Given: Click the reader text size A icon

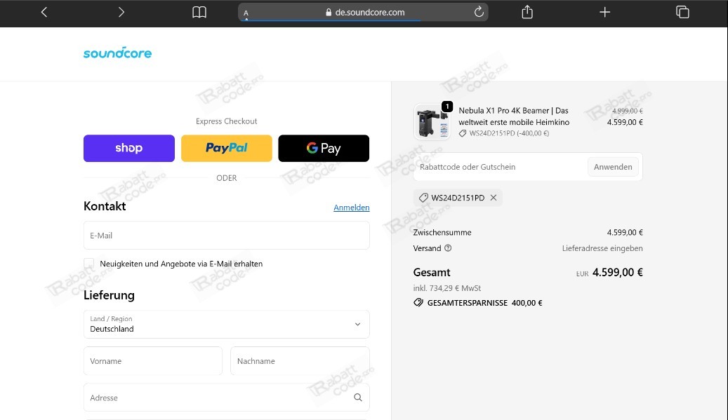Looking at the screenshot, I should click(246, 13).
